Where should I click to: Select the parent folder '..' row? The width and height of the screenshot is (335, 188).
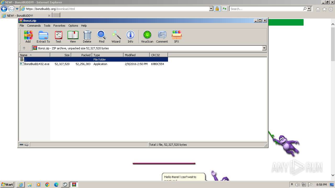click(x=93, y=60)
